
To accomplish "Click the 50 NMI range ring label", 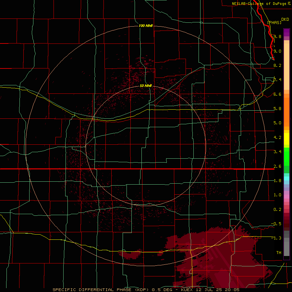I will click(146, 86).
